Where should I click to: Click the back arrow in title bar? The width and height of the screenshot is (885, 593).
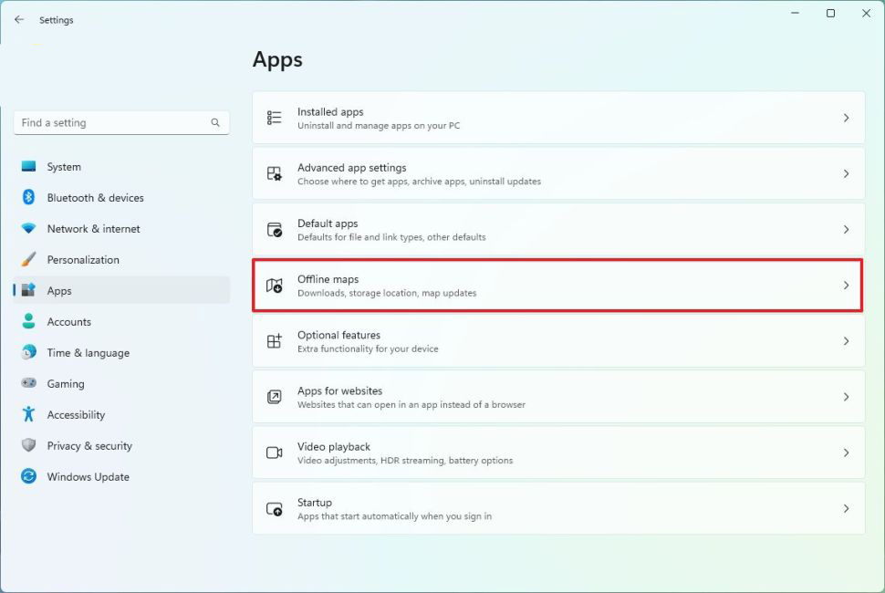point(19,19)
